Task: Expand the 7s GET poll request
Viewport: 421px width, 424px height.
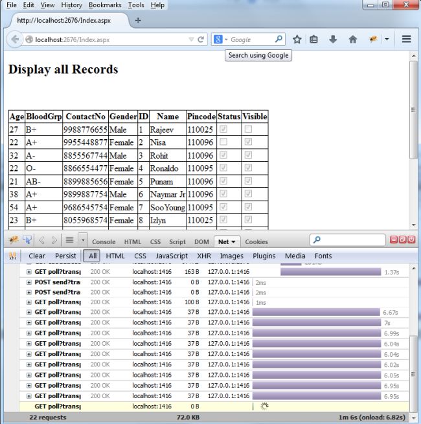Action: [29, 322]
